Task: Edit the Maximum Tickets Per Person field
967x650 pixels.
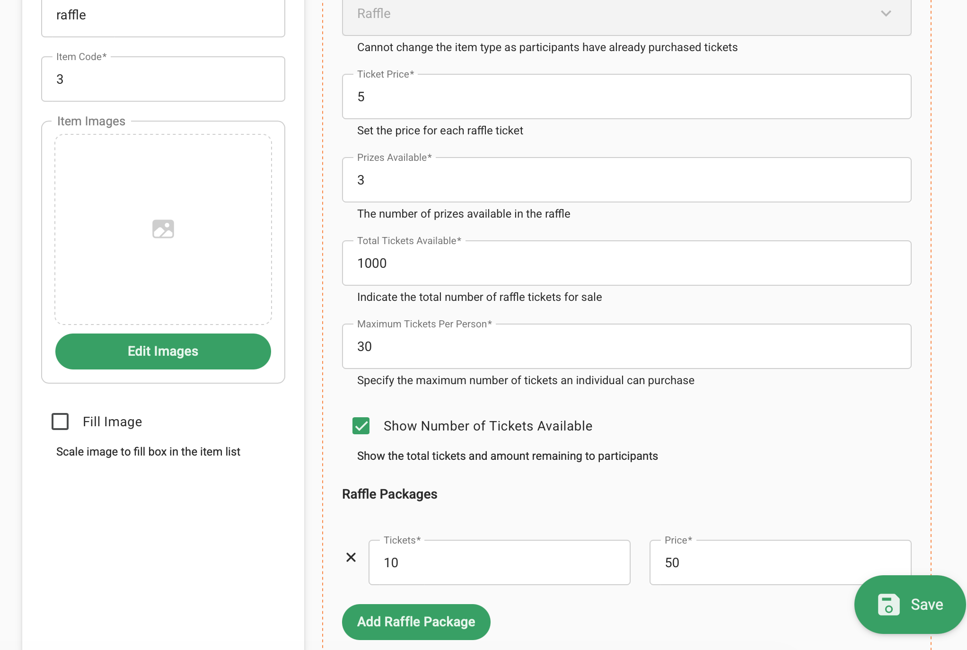Action: 626,347
